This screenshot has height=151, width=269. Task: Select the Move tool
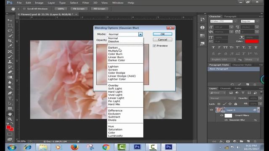click(x=10, y=20)
